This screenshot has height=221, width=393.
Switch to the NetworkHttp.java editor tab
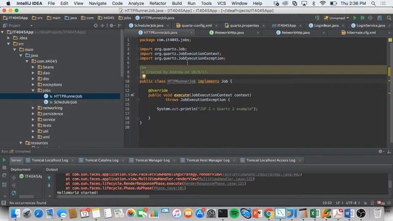[x=295, y=33]
